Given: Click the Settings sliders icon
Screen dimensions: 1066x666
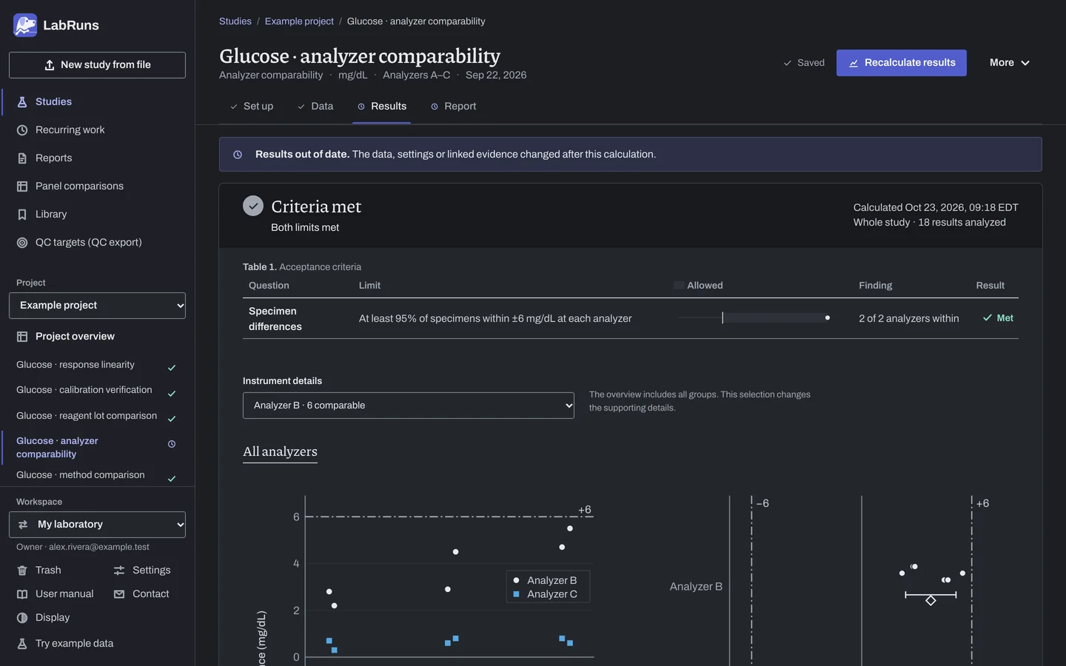Looking at the screenshot, I should click(119, 571).
